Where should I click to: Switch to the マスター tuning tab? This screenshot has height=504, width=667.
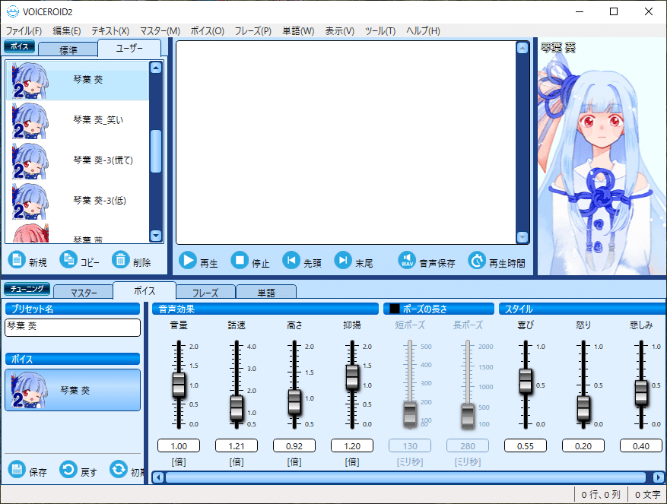[84, 292]
